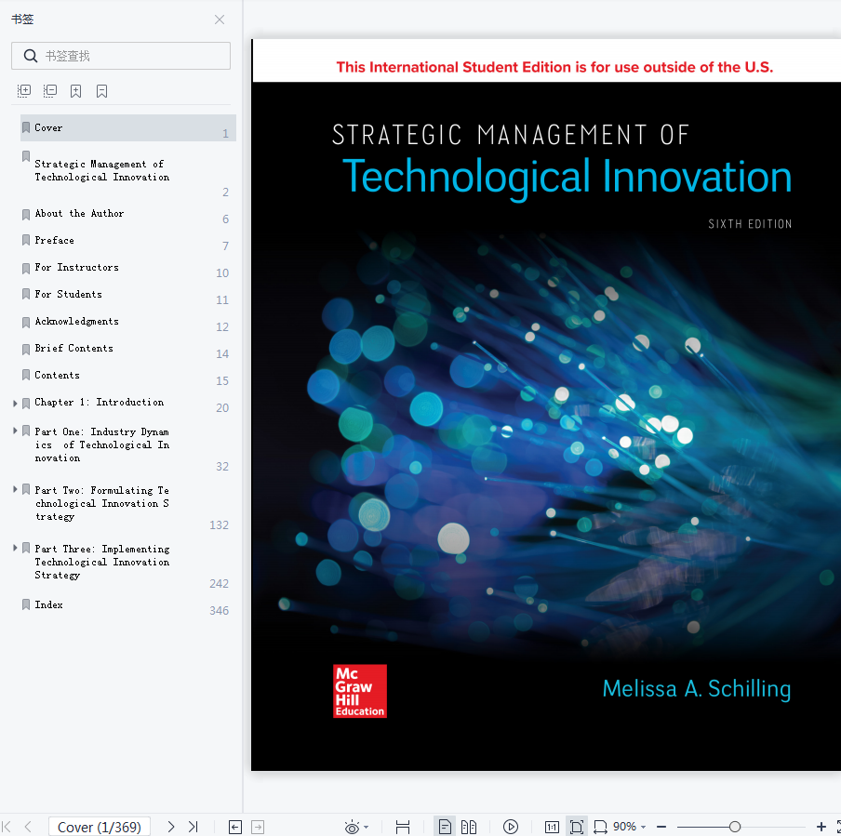Open the Brief Contents bookmark
Screen dimensions: 841x836
click(74, 348)
